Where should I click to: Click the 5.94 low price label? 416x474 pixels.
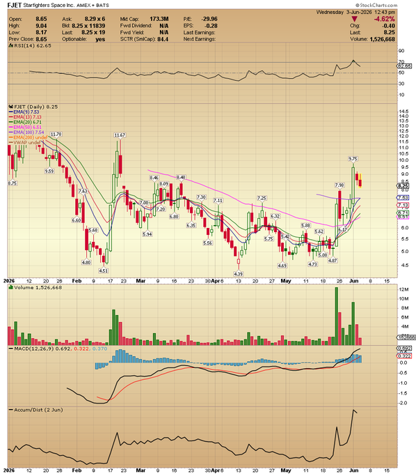147,234
